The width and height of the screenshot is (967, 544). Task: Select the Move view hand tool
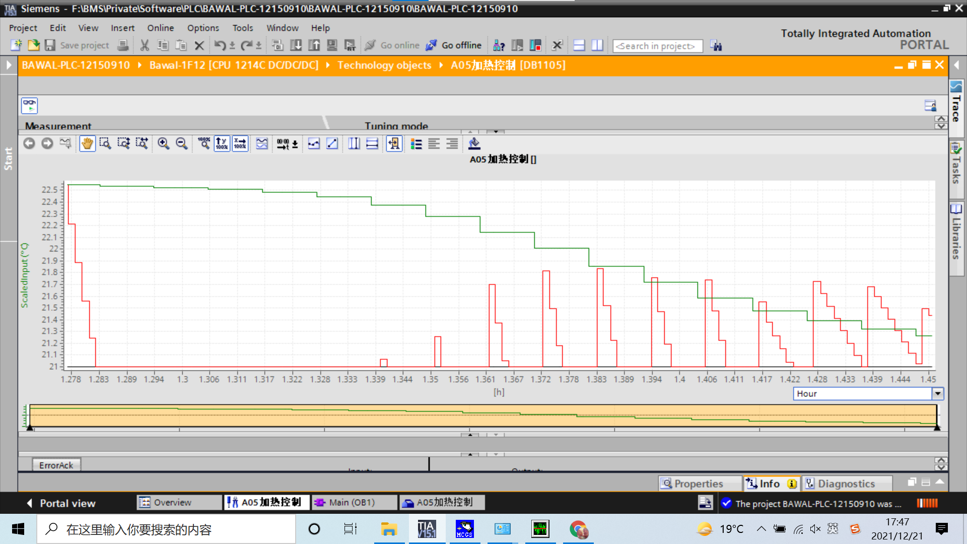point(87,144)
